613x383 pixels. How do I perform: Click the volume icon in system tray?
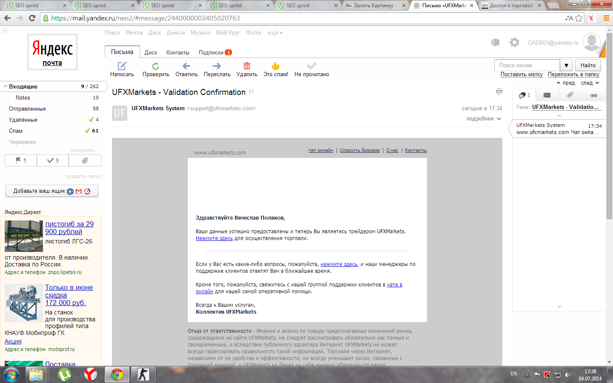pos(567,375)
